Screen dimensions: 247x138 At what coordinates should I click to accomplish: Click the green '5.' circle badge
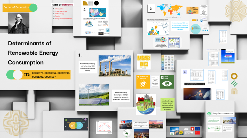(x=209, y=114)
